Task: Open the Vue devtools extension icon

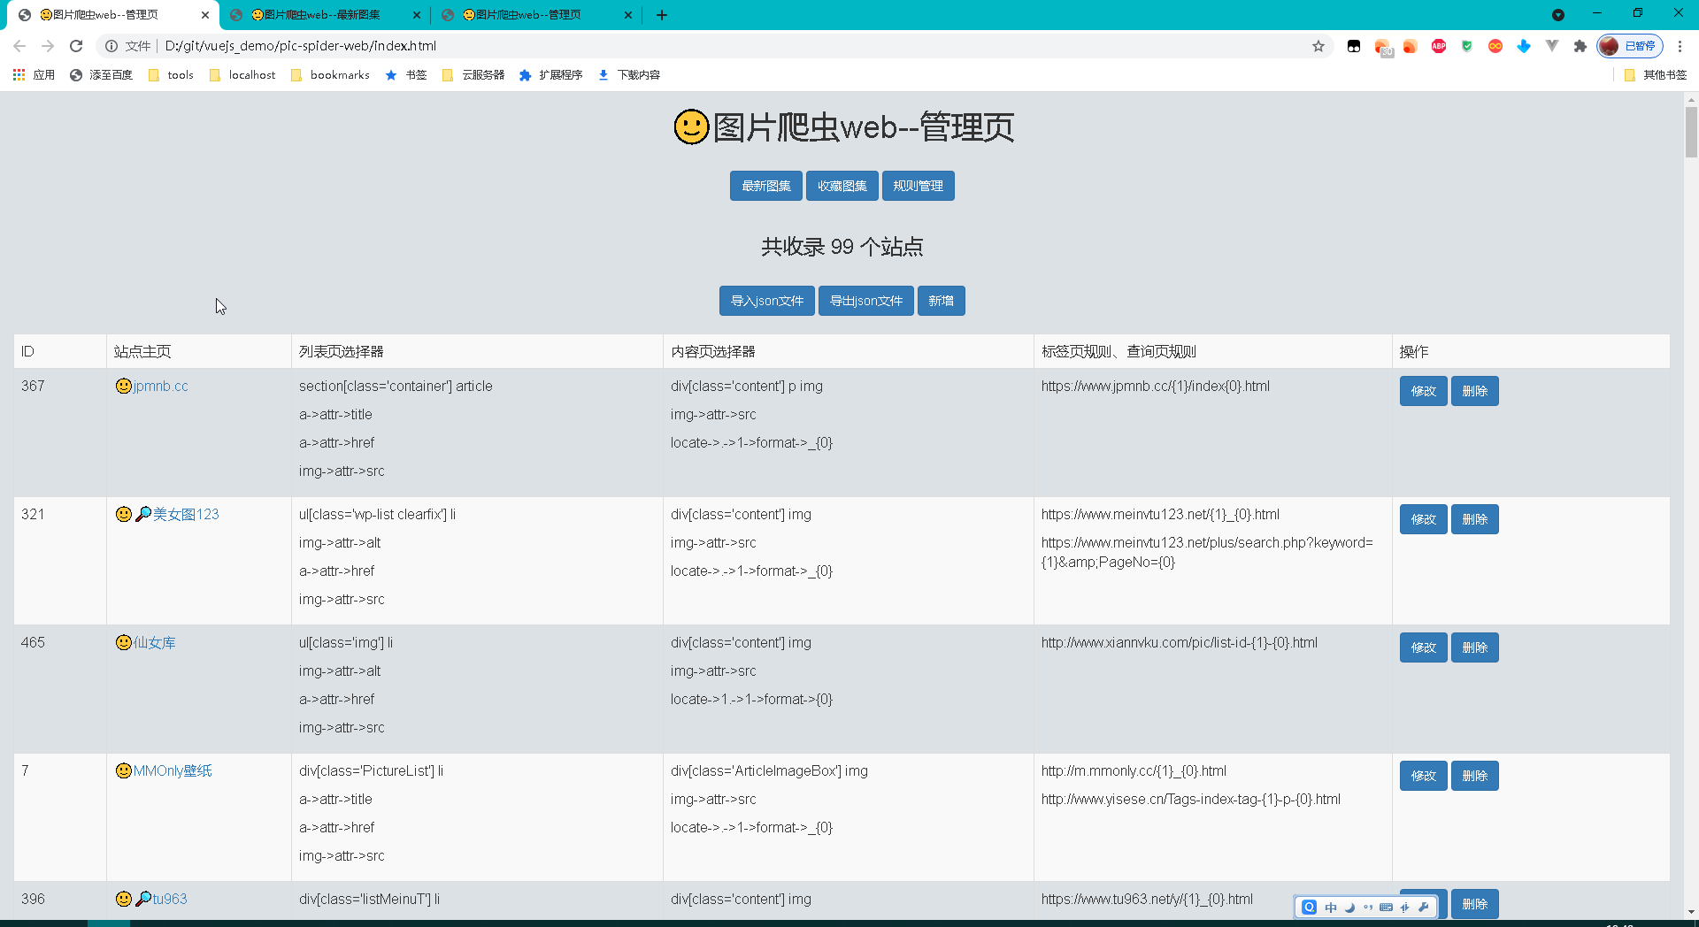Action: pyautogui.click(x=1552, y=46)
